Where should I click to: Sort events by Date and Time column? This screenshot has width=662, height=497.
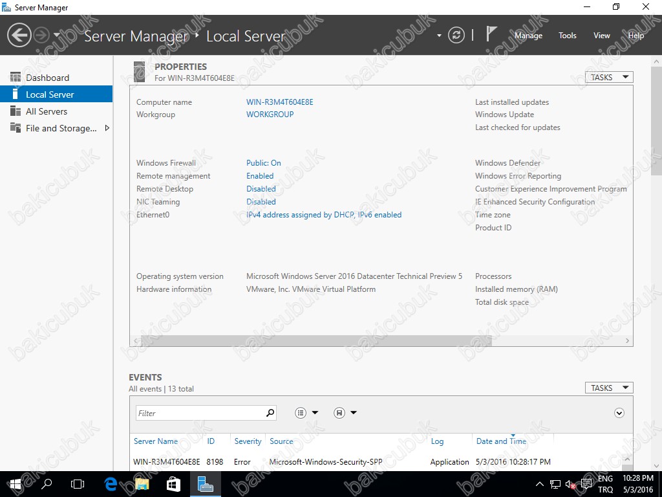501,441
